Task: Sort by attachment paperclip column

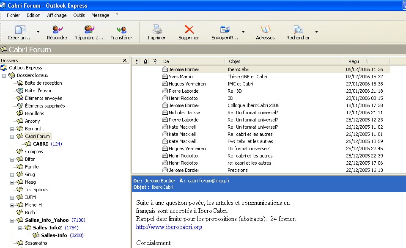Action: point(145,61)
